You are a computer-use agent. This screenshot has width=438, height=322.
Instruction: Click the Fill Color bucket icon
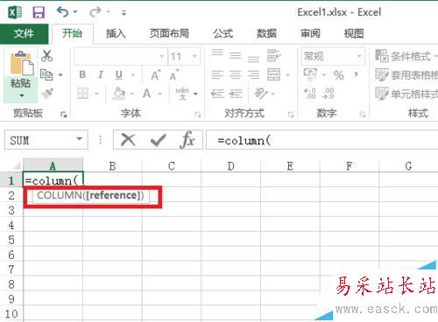[x=119, y=94]
